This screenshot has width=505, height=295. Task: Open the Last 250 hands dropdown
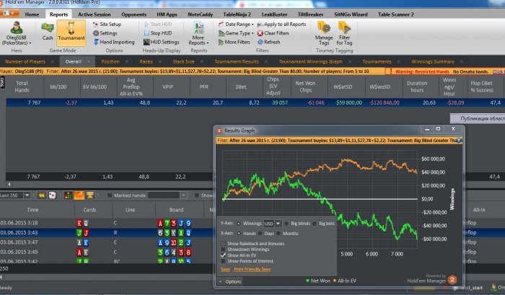point(27,195)
